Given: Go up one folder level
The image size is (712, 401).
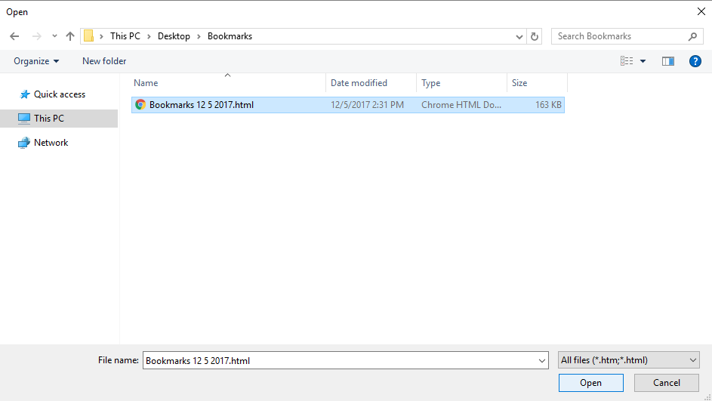Looking at the screenshot, I should [x=70, y=36].
